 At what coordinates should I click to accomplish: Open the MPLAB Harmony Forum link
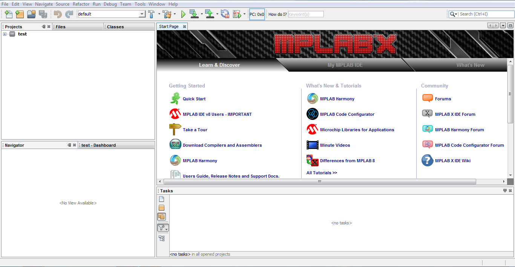[x=459, y=130]
